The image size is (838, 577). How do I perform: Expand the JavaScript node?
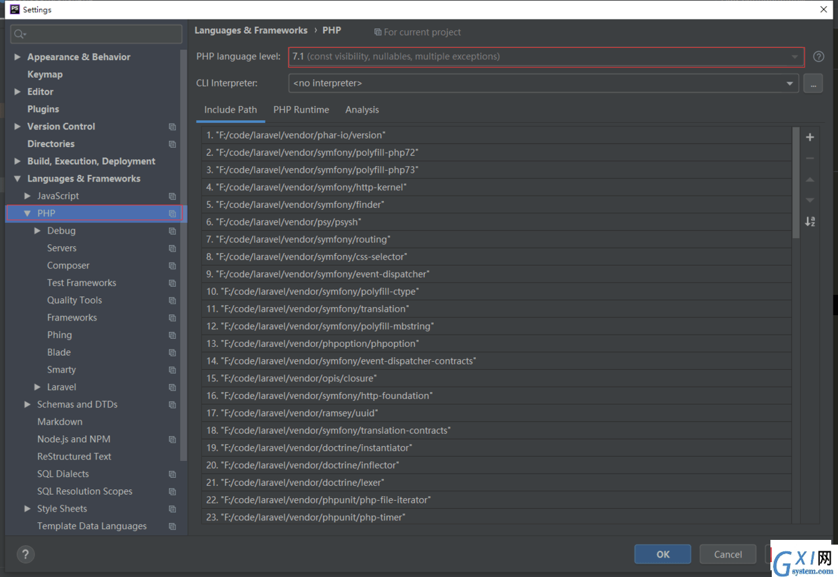pyautogui.click(x=28, y=196)
